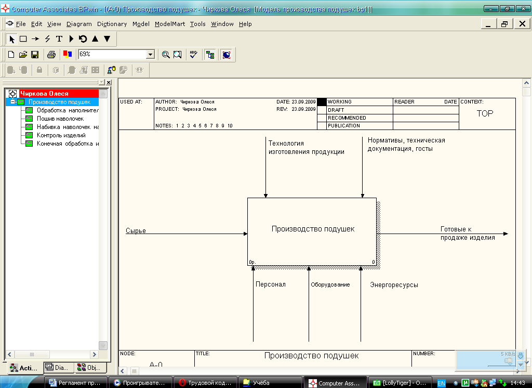Click the Print icon
532x388 pixels.
coord(51,55)
